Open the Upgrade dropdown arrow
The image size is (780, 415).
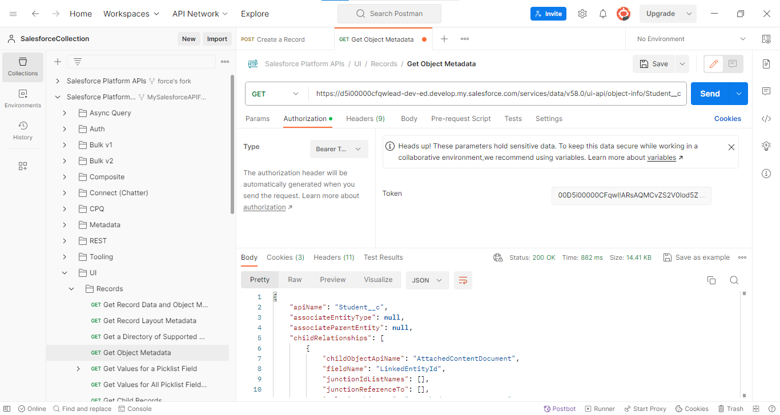point(689,14)
